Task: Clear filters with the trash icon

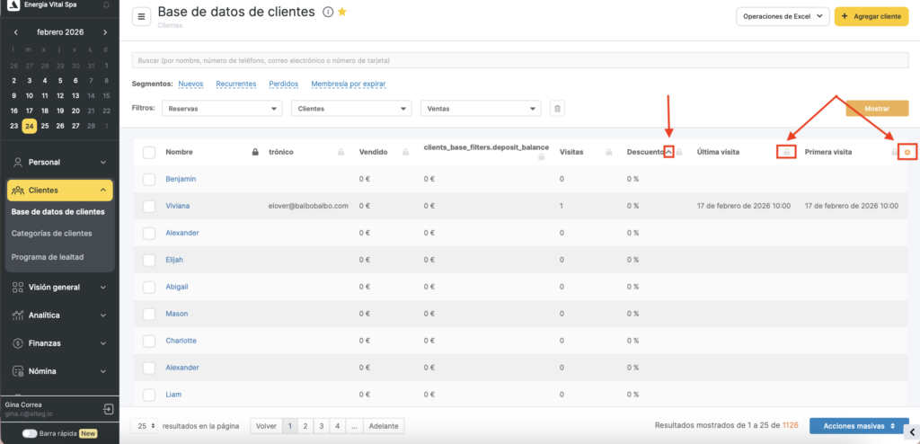Action: coord(557,109)
